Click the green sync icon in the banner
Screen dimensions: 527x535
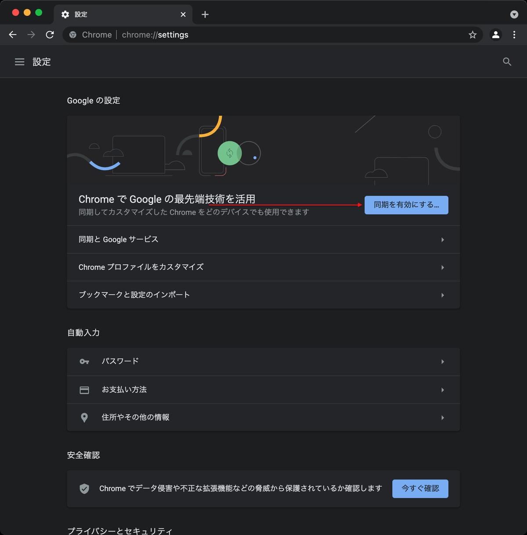click(x=230, y=153)
